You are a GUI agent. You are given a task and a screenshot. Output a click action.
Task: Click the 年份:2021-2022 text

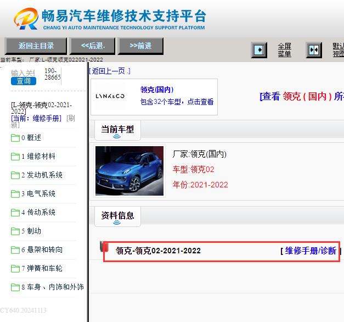[200, 185]
